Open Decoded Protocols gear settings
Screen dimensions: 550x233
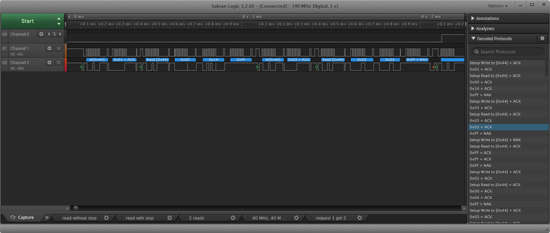(x=542, y=38)
